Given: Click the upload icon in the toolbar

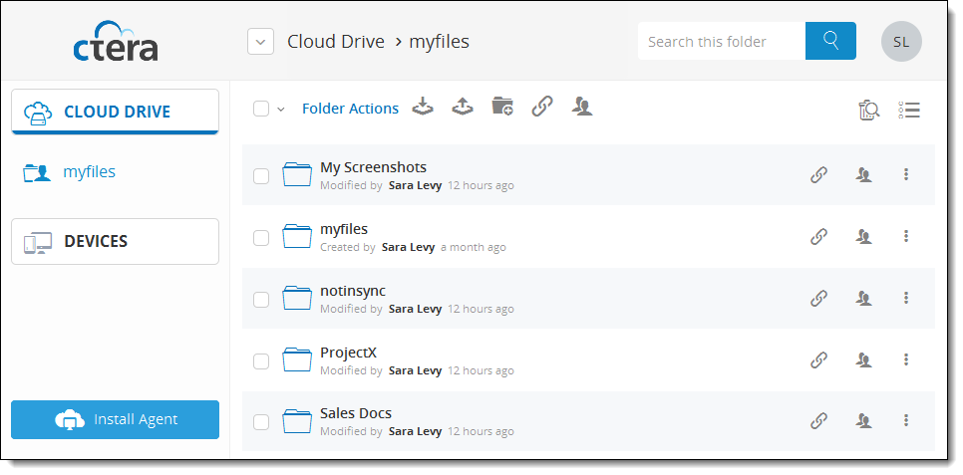Looking at the screenshot, I should [462, 107].
